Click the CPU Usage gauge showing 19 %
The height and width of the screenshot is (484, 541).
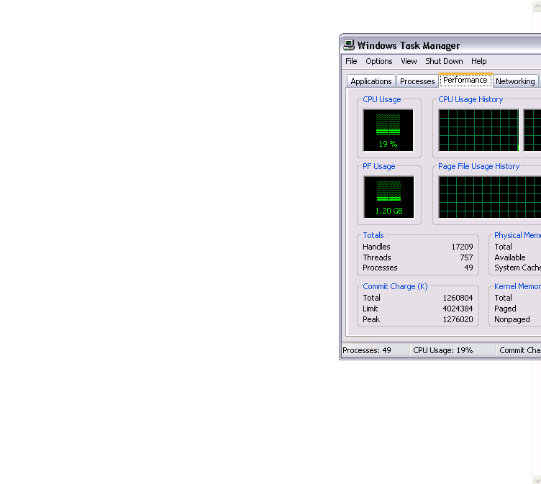tap(388, 130)
